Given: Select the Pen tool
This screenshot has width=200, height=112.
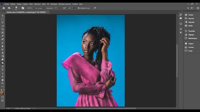Looking at the screenshot, I should point(2,66).
